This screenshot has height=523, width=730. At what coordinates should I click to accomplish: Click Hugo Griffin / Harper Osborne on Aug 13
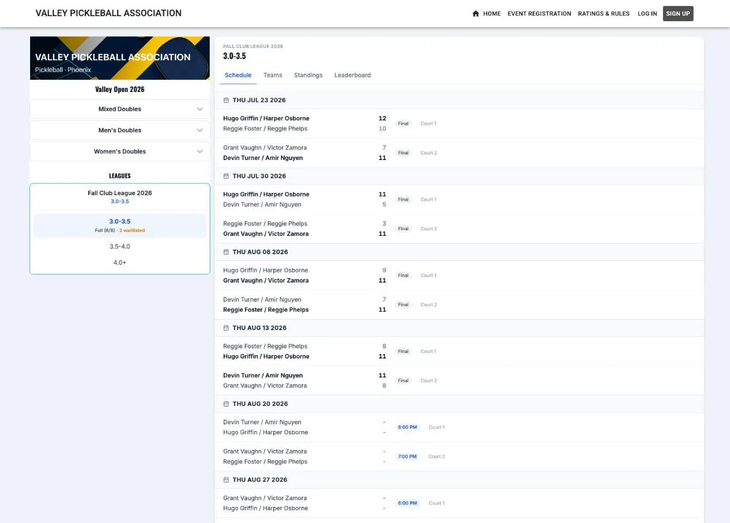pos(266,356)
